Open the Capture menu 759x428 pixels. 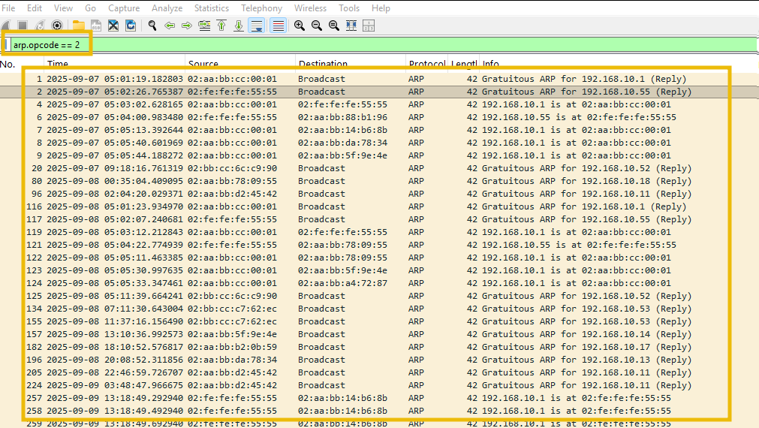point(124,8)
